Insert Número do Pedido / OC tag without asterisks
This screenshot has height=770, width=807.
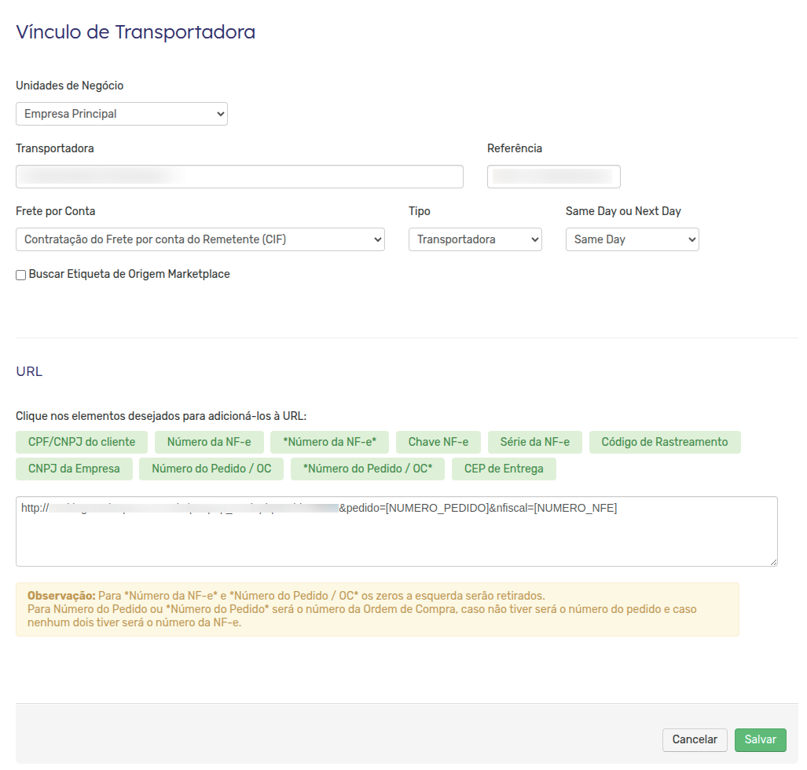click(x=211, y=469)
